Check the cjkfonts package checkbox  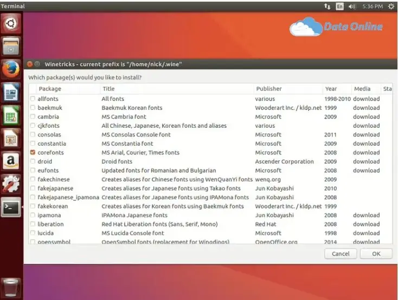[33, 126]
